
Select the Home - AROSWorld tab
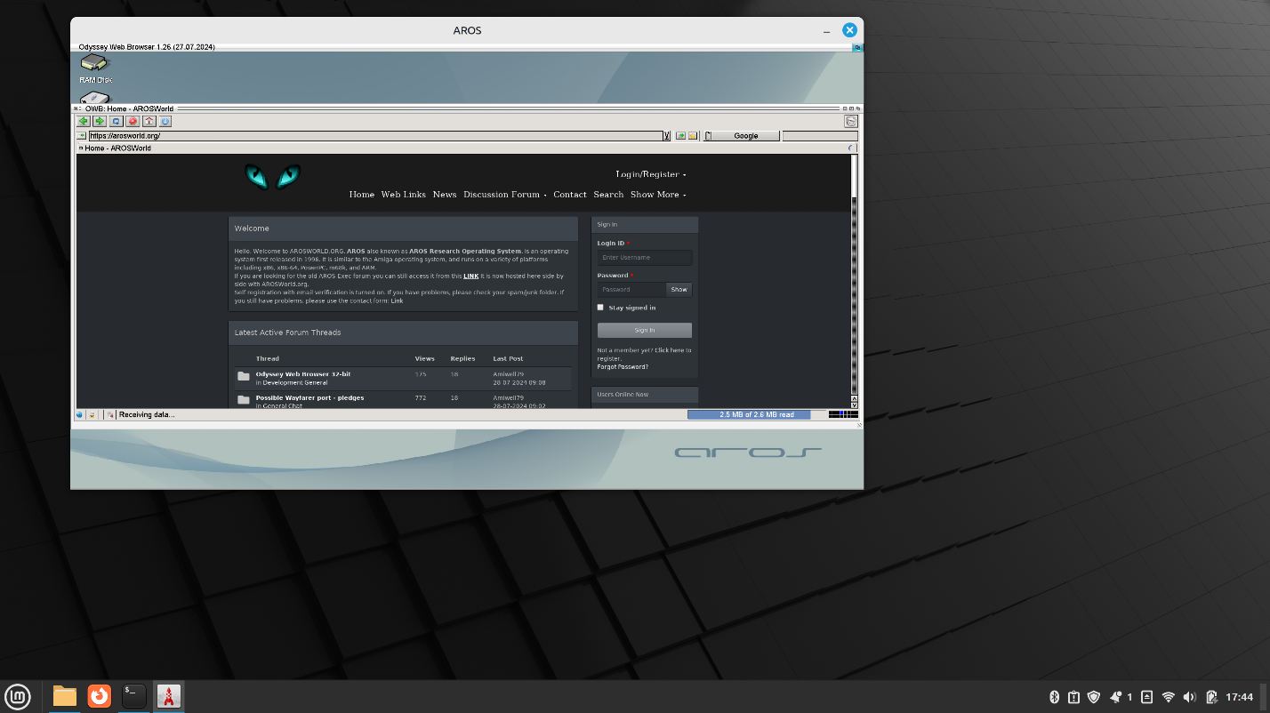tap(117, 148)
